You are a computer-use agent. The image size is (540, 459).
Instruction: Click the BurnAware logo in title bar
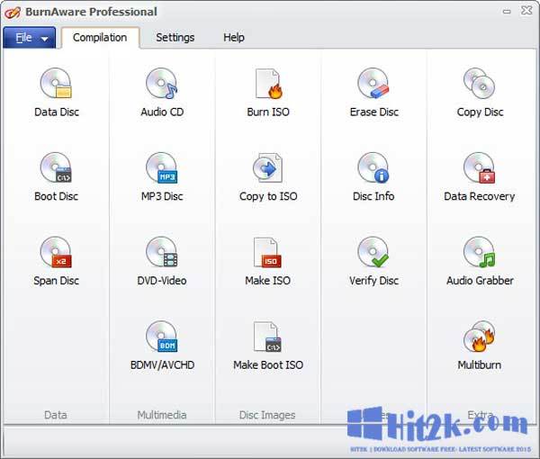13,12
